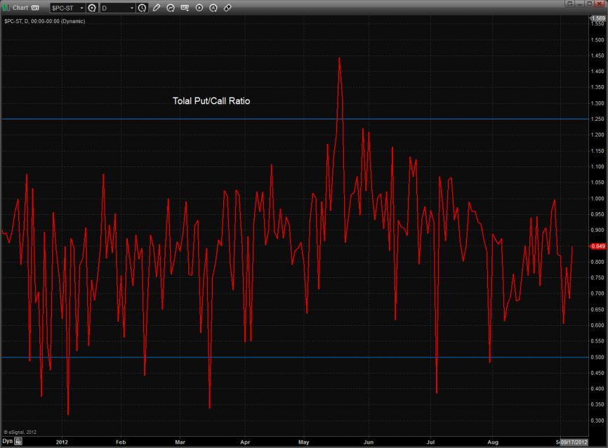Image resolution: width=608 pixels, height=448 pixels.
Task: Click the circular arrow studies icon
Action: tap(171, 8)
